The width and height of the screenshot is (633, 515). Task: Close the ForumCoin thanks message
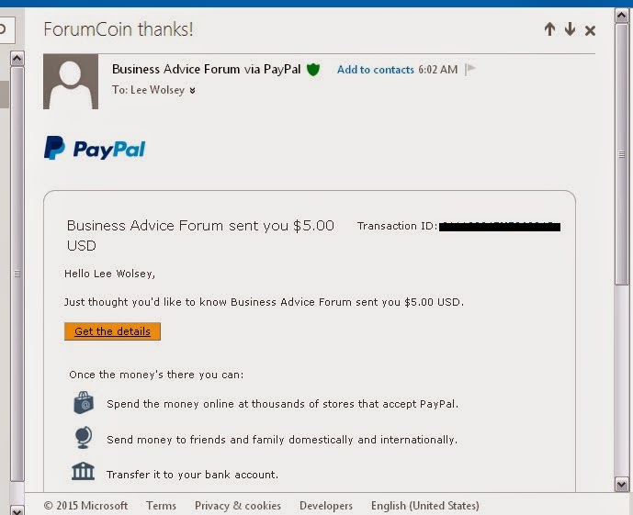click(x=590, y=30)
